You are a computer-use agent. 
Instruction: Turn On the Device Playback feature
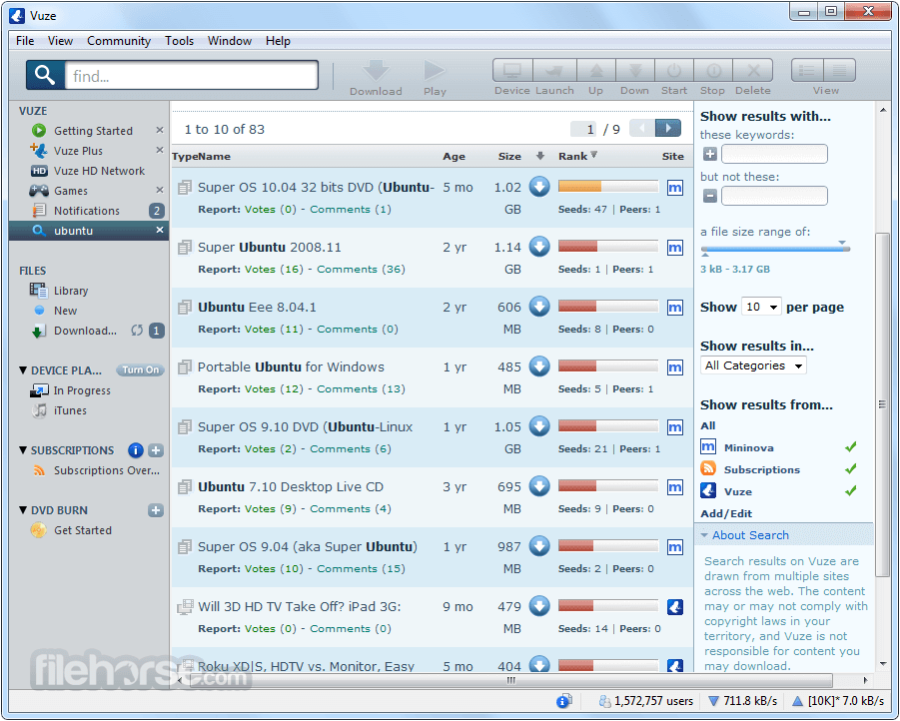[140, 370]
